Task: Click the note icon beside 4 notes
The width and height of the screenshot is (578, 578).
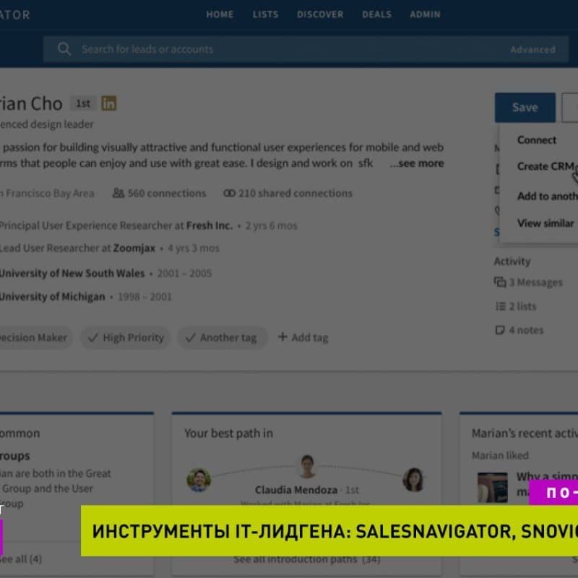Action: point(500,330)
